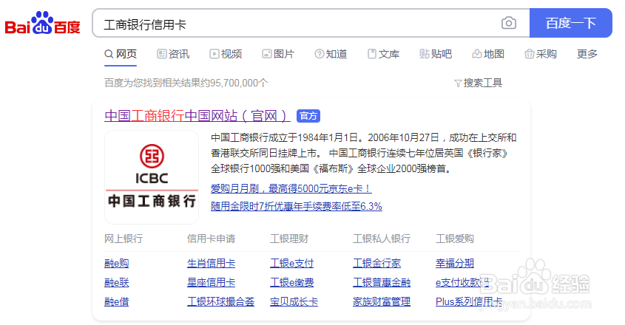
Task: Open the 工银普惠金融 link
Action: pos(382,282)
